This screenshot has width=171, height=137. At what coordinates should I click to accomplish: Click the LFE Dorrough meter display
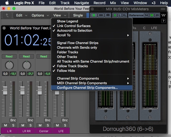point(150,75)
